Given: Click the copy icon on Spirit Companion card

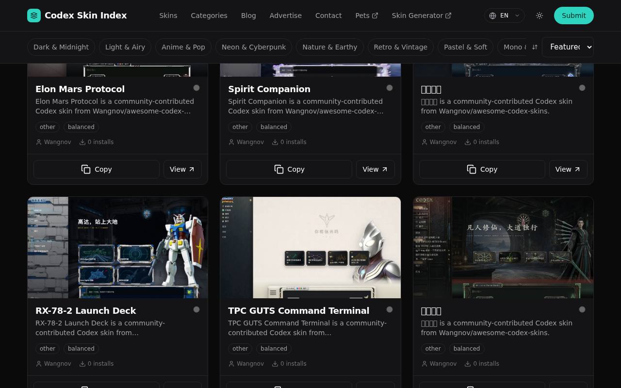Looking at the screenshot, I should (x=279, y=169).
